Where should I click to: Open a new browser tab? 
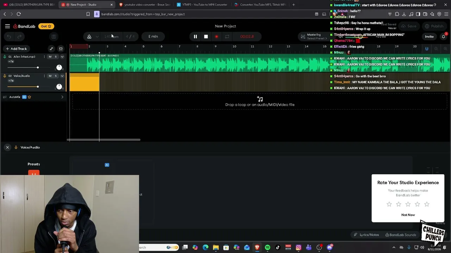294,5
